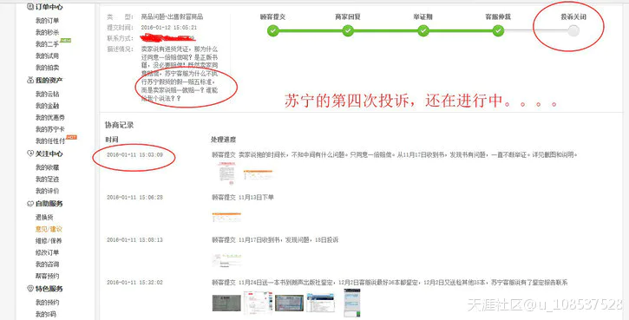Click the 商家回复 step label

click(348, 16)
